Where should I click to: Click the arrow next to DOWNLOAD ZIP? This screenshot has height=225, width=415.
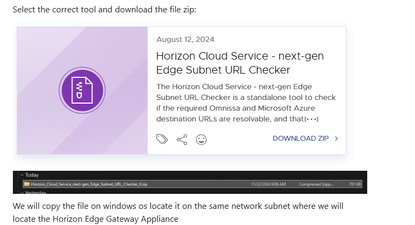337,139
